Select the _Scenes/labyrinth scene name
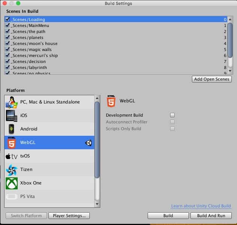The image size is (237, 225). (29, 67)
